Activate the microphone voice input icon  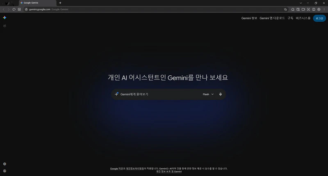tap(221, 94)
